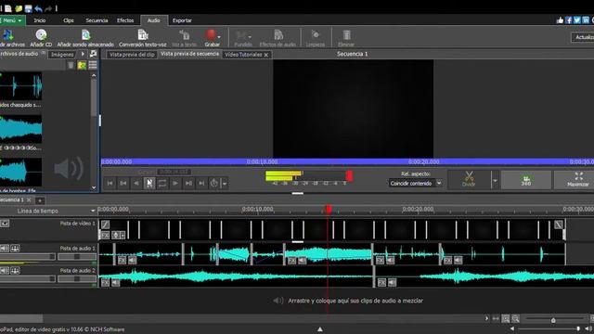Adjust timeline zoom slider

[x=553, y=320]
